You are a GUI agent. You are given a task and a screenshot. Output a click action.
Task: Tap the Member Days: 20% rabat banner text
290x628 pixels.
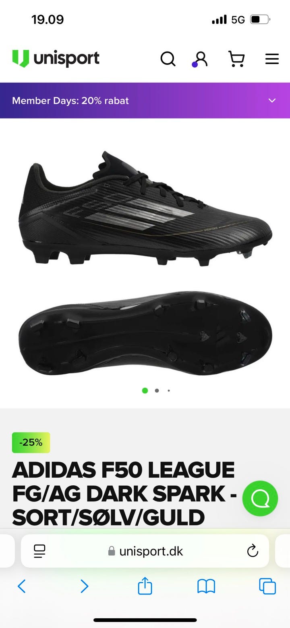tap(70, 101)
